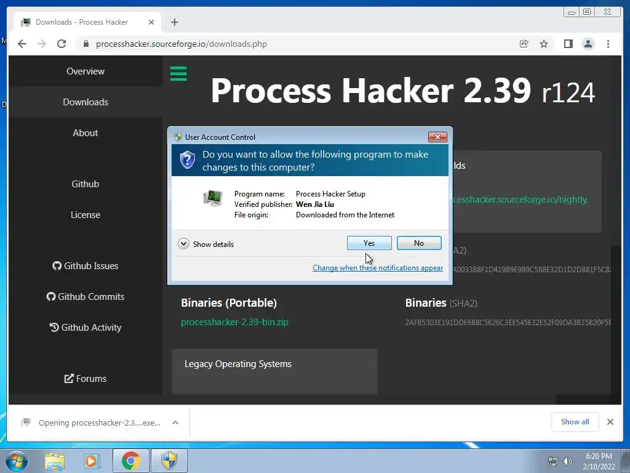Close the Downloads - Process Hacker tab
This screenshot has width=630, height=473.
(151, 22)
